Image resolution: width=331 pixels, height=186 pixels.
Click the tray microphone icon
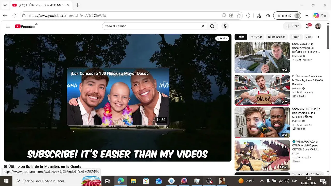pyautogui.click(x=268, y=181)
